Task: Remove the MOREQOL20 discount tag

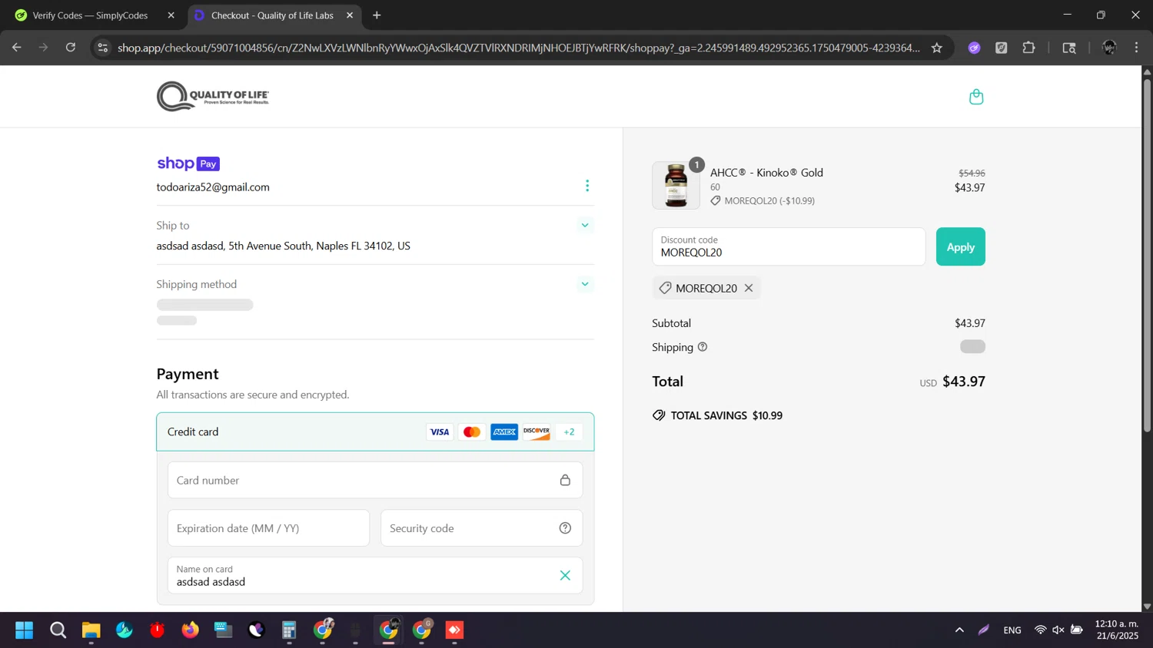Action: point(749,288)
